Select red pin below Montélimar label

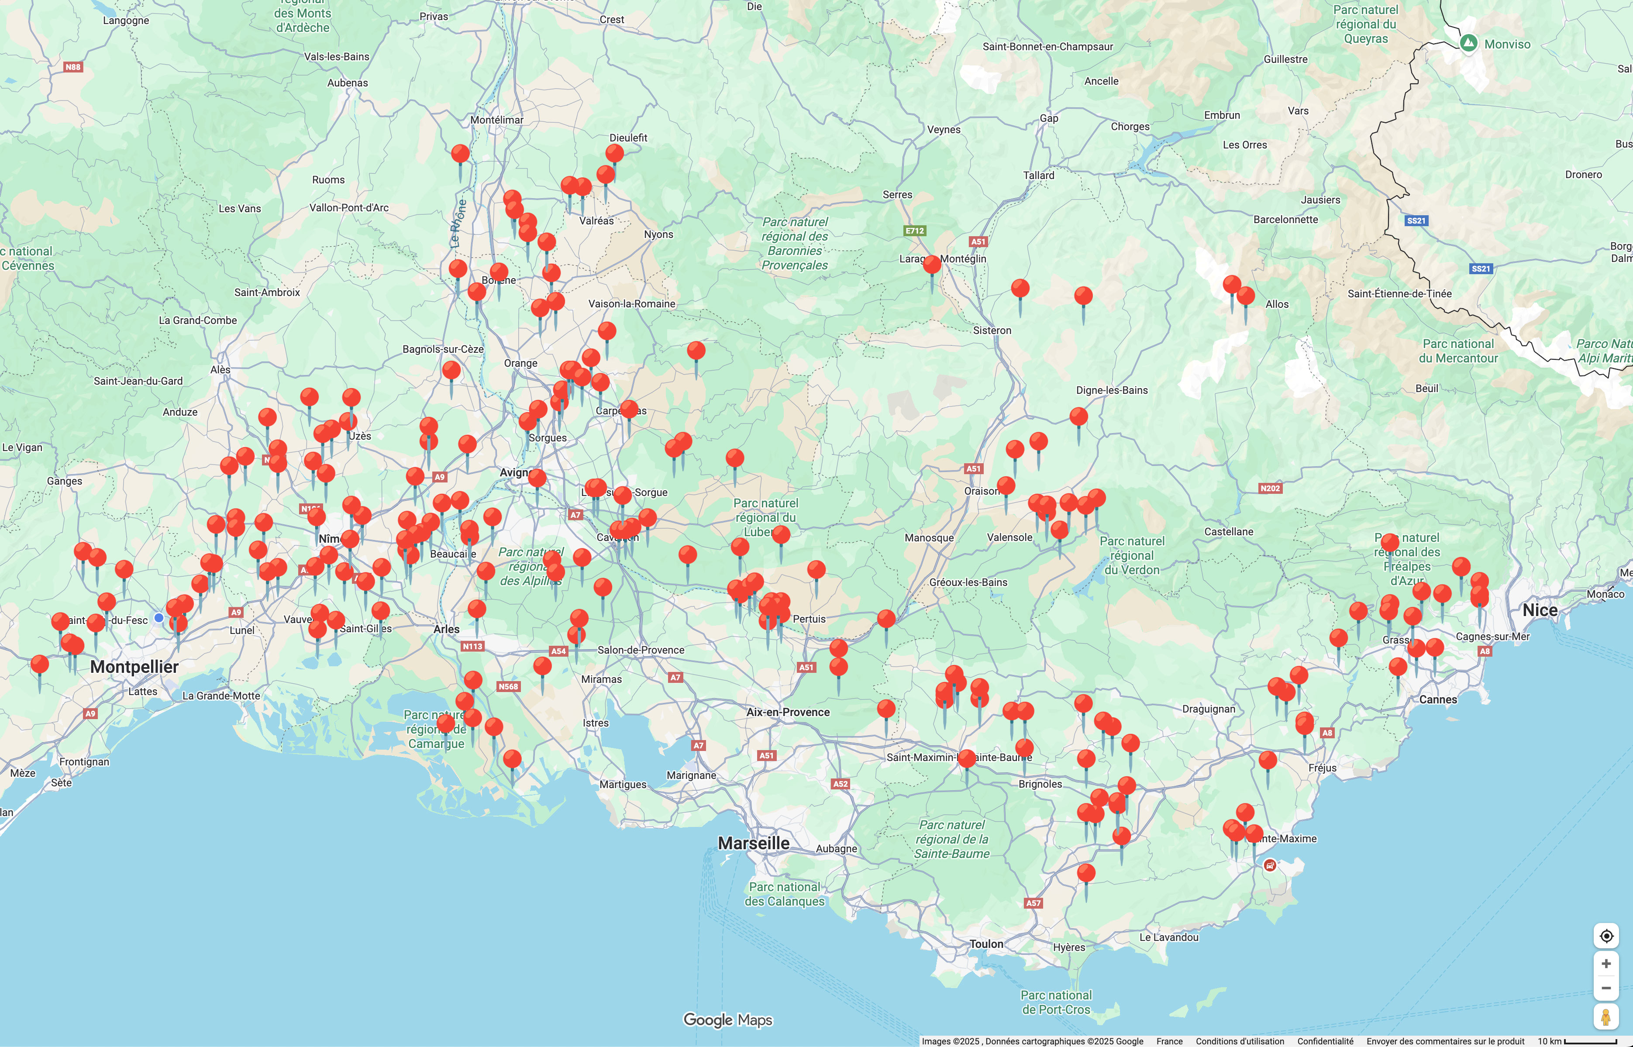tap(460, 154)
